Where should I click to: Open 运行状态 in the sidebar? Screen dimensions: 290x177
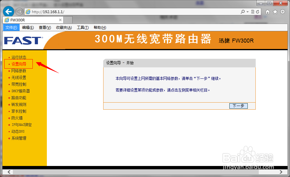tap(19, 57)
